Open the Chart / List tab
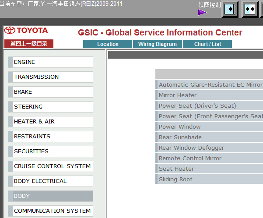Screen dimensions: 263x218 tap(207, 44)
